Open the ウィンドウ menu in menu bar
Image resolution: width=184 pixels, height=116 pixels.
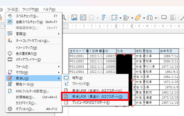pos(30,10)
